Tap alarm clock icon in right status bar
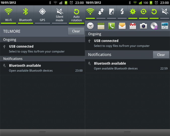This screenshot has width=170, height=136. click(x=156, y=3)
